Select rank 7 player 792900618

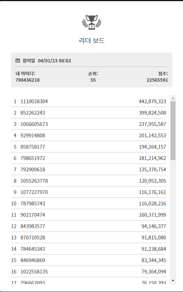33,170
